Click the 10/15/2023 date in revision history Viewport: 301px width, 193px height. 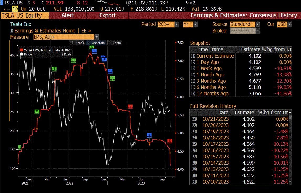215,157
